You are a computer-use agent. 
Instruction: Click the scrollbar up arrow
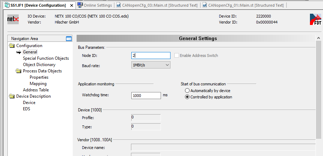(318, 38)
